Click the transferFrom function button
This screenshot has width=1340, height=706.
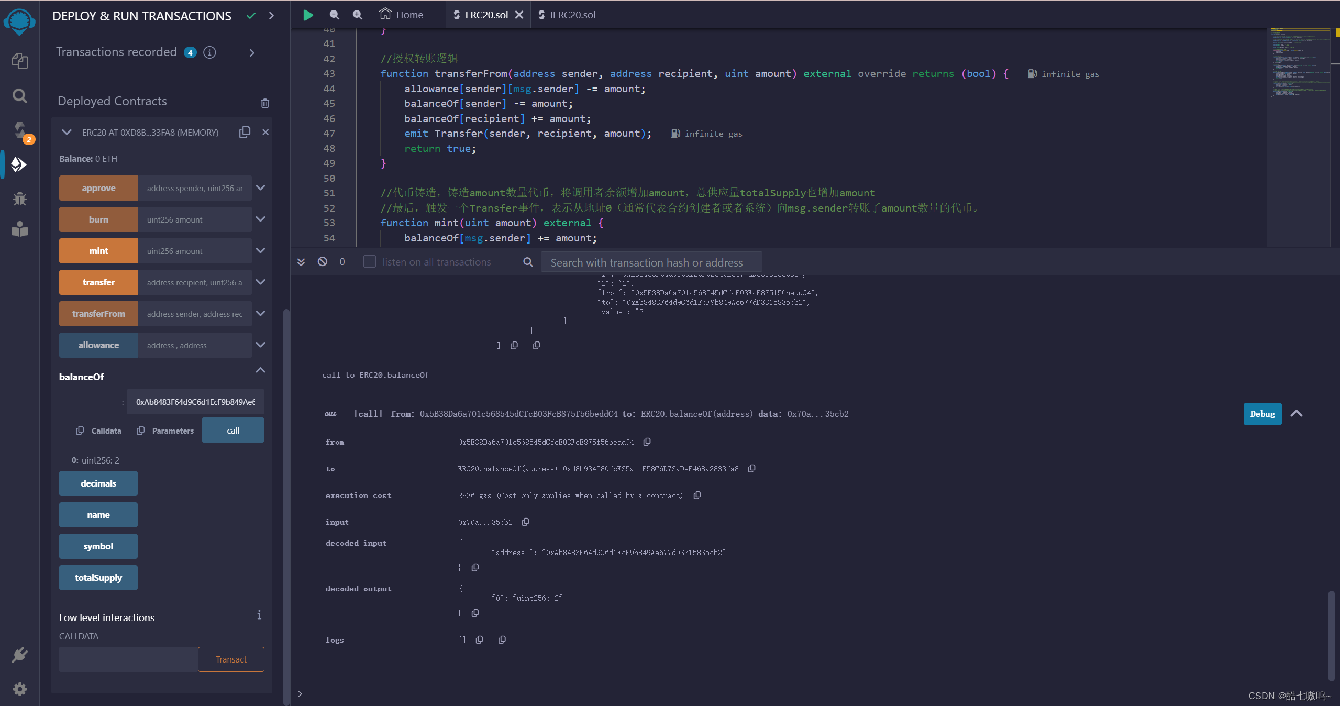[98, 314]
